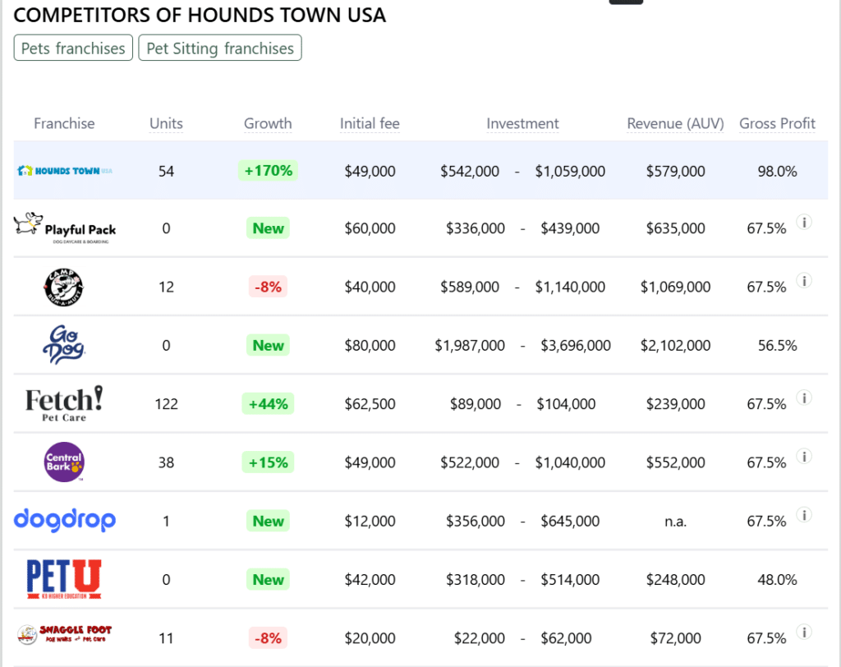Select the -8% badge in Snaggle Foot row

(x=268, y=637)
